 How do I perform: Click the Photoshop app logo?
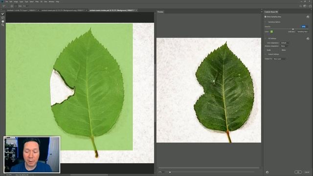[x=2, y=1]
